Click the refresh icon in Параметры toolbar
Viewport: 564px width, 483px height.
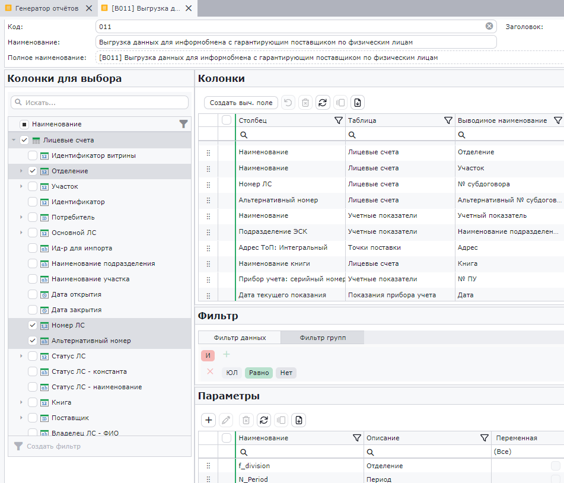coord(264,420)
